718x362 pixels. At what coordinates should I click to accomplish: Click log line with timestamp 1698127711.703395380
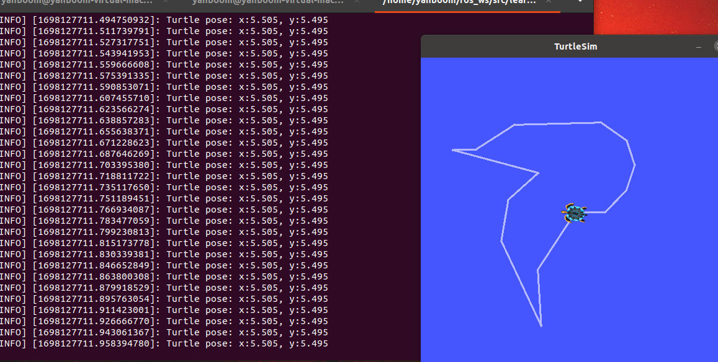click(164, 165)
